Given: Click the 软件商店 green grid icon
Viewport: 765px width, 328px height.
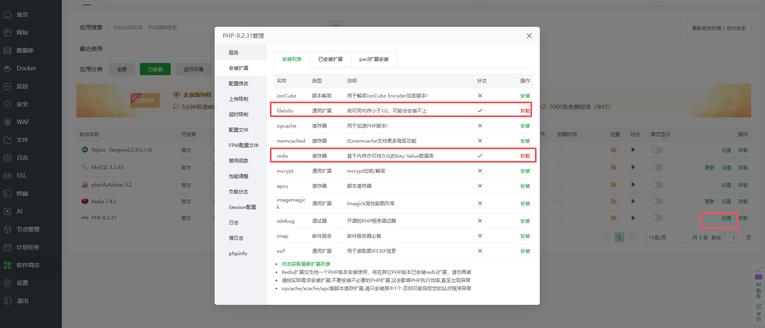Looking at the screenshot, I should [x=7, y=265].
